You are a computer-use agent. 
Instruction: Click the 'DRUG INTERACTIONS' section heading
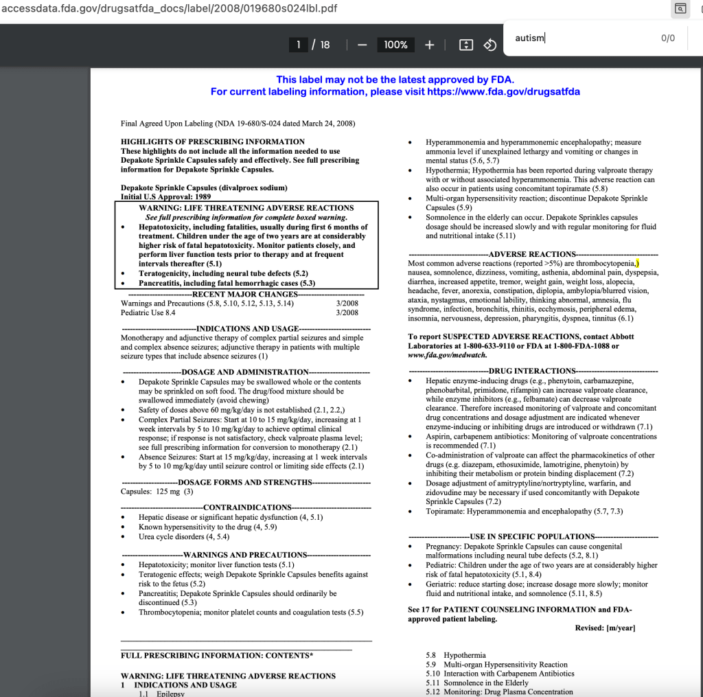533,371
